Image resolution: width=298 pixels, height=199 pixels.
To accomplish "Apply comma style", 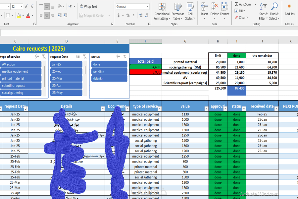I will click(134, 15).
